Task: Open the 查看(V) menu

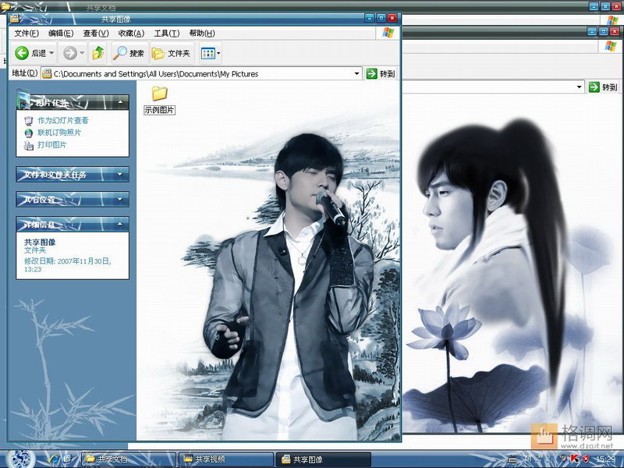Action: pyautogui.click(x=96, y=34)
